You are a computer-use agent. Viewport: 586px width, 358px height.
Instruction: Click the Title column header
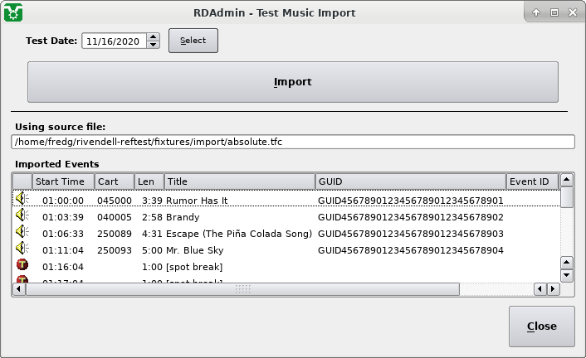(x=239, y=181)
